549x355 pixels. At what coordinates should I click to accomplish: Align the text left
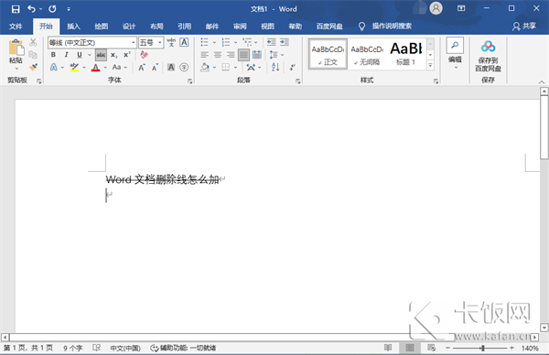[x=205, y=55]
